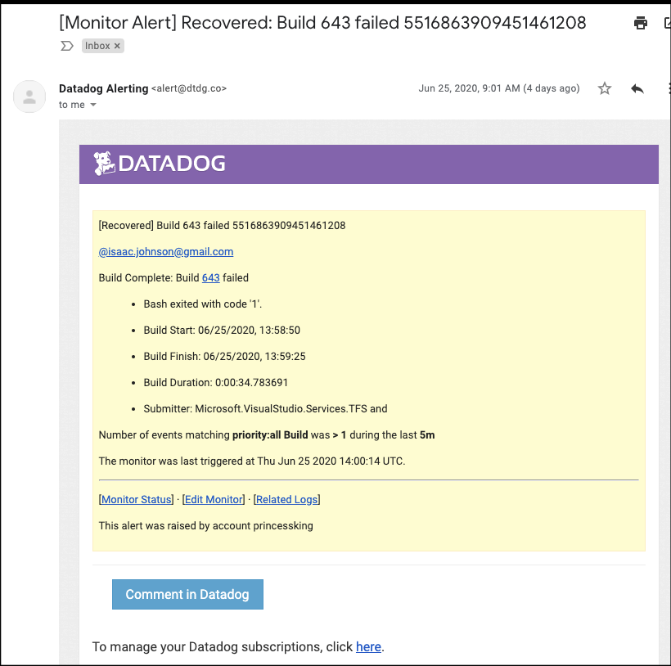The height and width of the screenshot is (666, 671).
Task: Click the 'priority:all Build' events sentence
Action: (267, 435)
